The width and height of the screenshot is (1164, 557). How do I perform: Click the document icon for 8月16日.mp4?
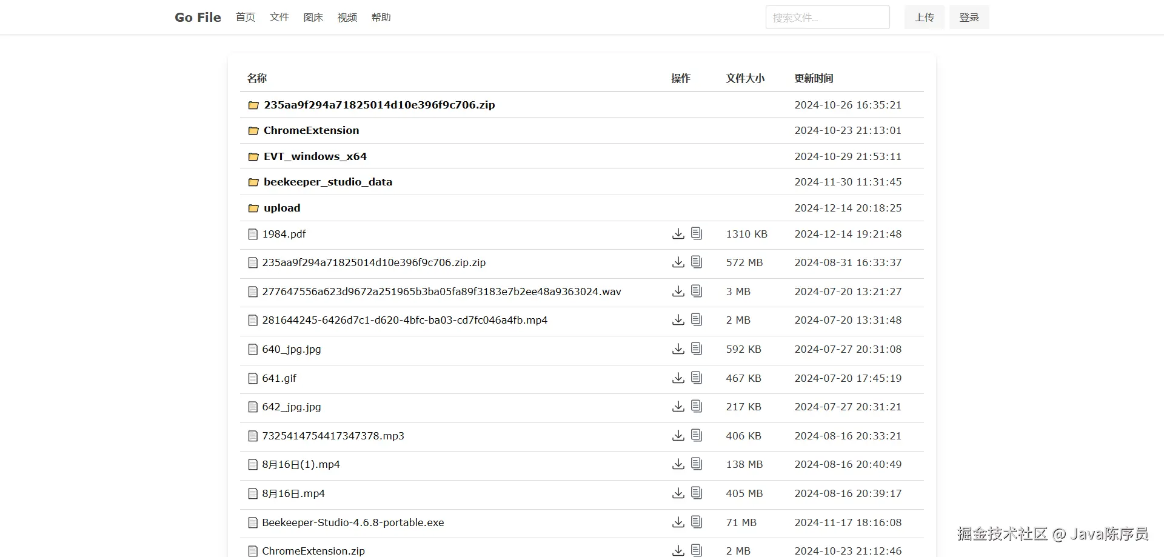(697, 493)
